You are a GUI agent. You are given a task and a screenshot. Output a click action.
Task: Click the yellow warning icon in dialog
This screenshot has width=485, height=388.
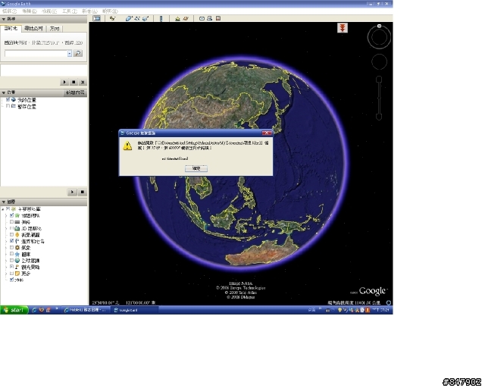[127, 145]
